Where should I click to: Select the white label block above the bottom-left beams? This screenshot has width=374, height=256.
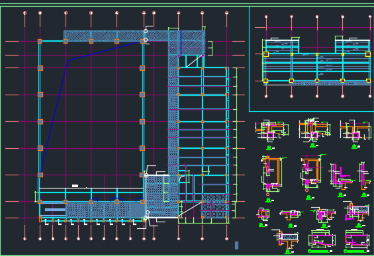coord(75,186)
